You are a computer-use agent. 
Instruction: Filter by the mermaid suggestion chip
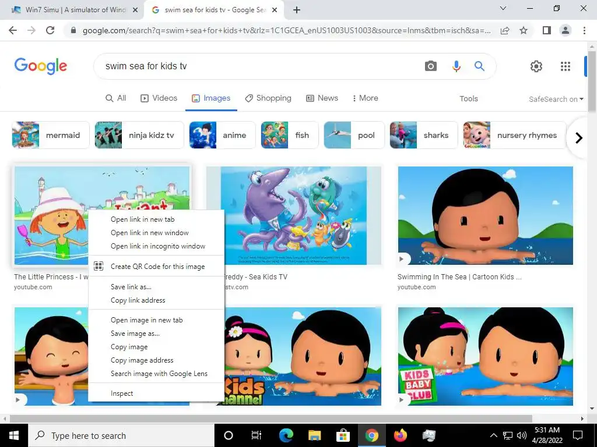pos(50,135)
